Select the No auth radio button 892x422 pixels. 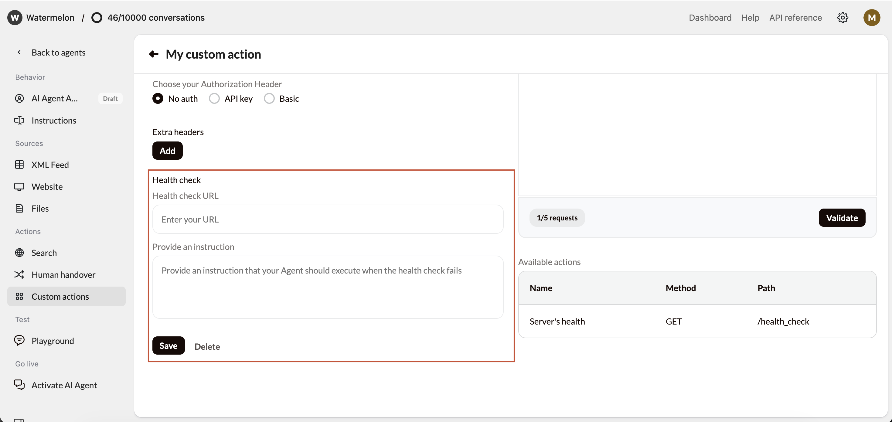click(158, 99)
